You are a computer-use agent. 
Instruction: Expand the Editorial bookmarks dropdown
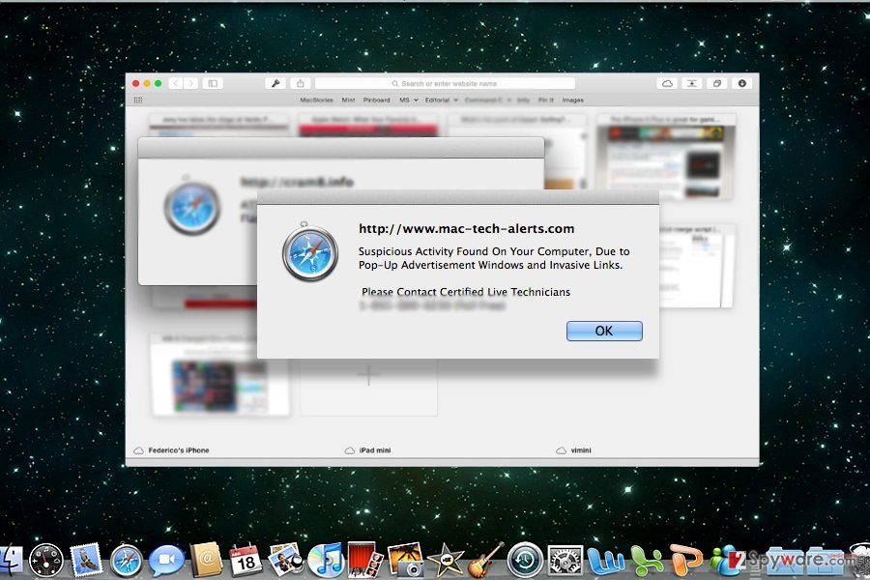tap(442, 100)
